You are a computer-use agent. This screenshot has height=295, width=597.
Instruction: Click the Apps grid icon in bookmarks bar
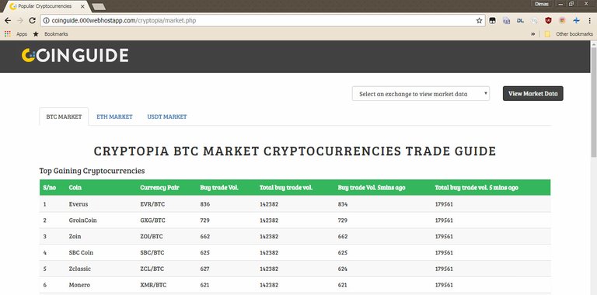pyautogui.click(x=7, y=34)
